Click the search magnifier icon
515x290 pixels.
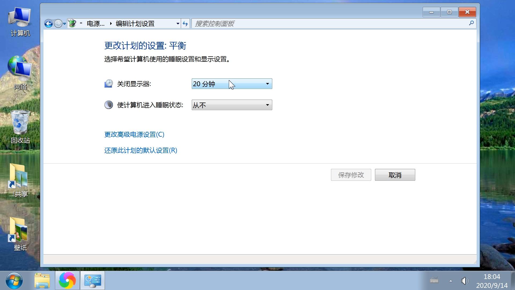pyautogui.click(x=471, y=23)
